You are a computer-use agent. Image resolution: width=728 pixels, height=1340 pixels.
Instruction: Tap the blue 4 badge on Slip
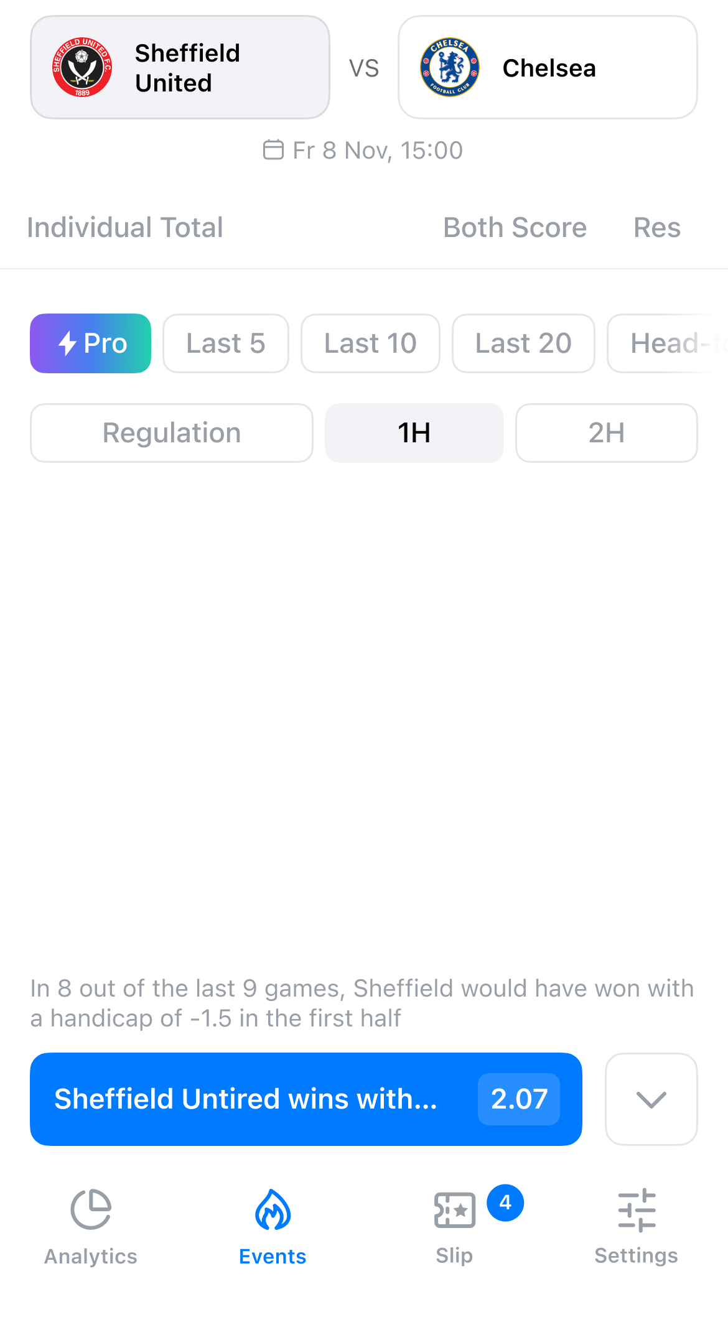(x=505, y=1203)
